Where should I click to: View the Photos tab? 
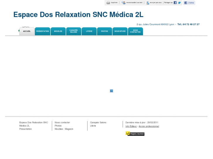(105, 31)
